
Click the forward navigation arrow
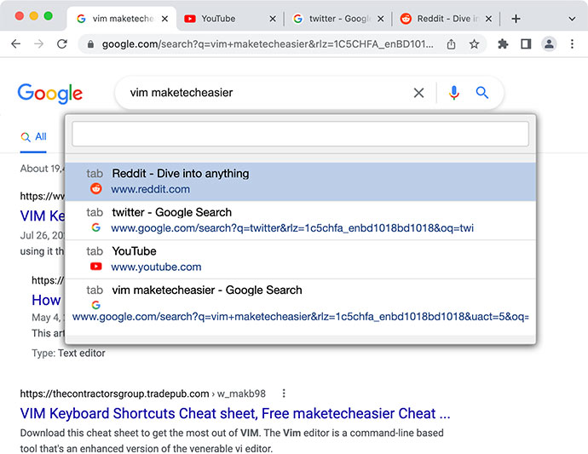[x=38, y=43]
